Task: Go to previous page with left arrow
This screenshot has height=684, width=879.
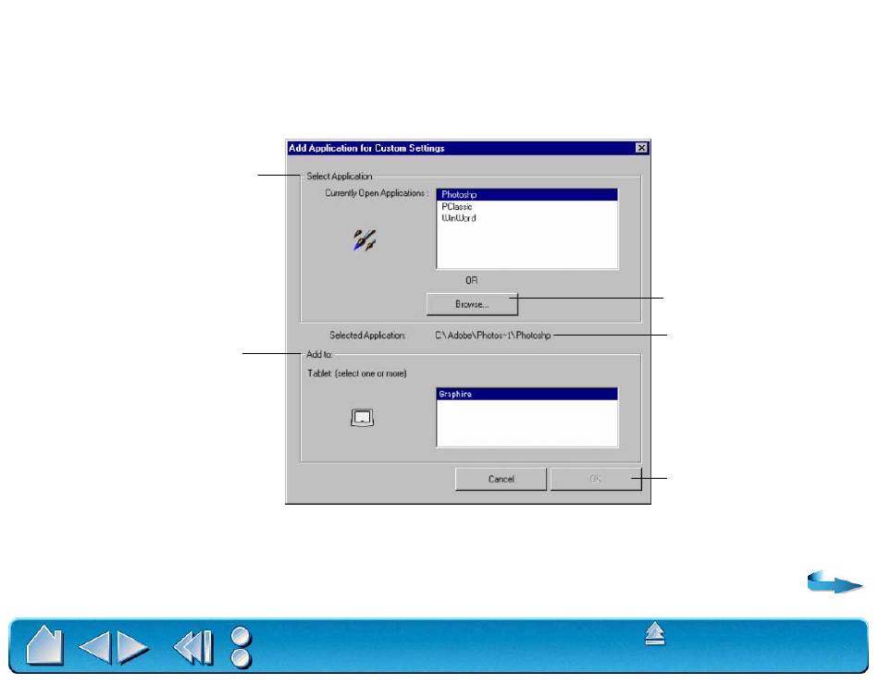Action: tap(94, 645)
